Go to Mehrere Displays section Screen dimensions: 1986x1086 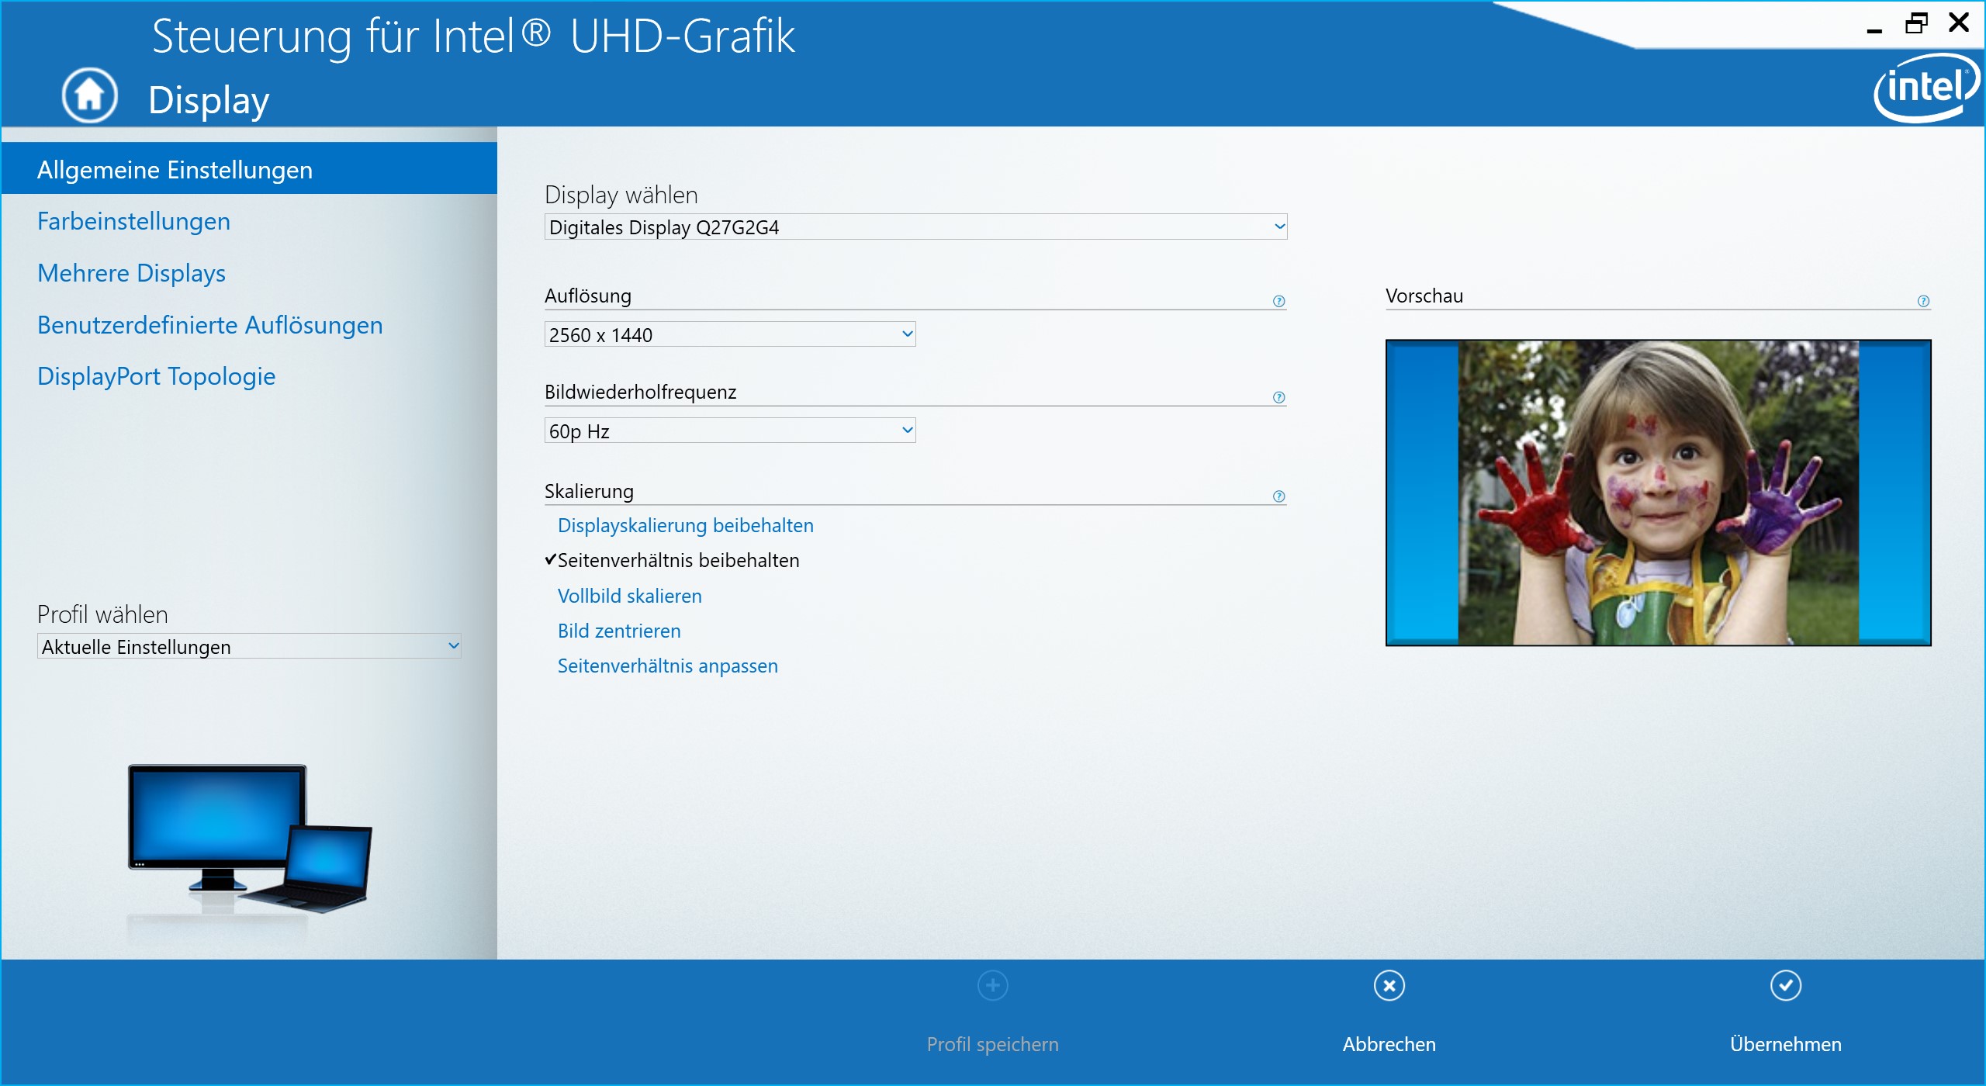click(x=131, y=273)
